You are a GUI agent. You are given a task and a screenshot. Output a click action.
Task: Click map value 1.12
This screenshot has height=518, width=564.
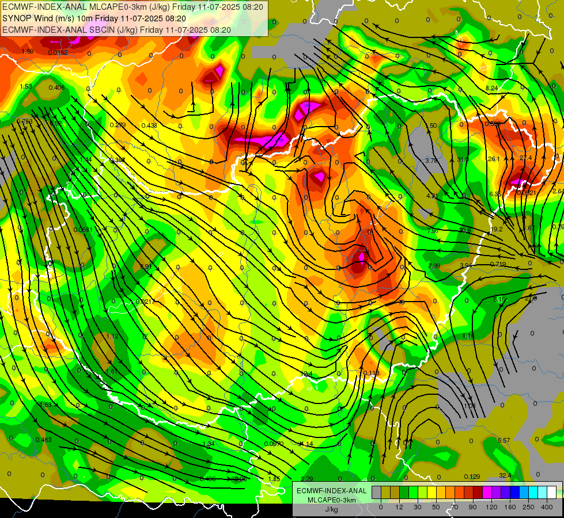112,336
